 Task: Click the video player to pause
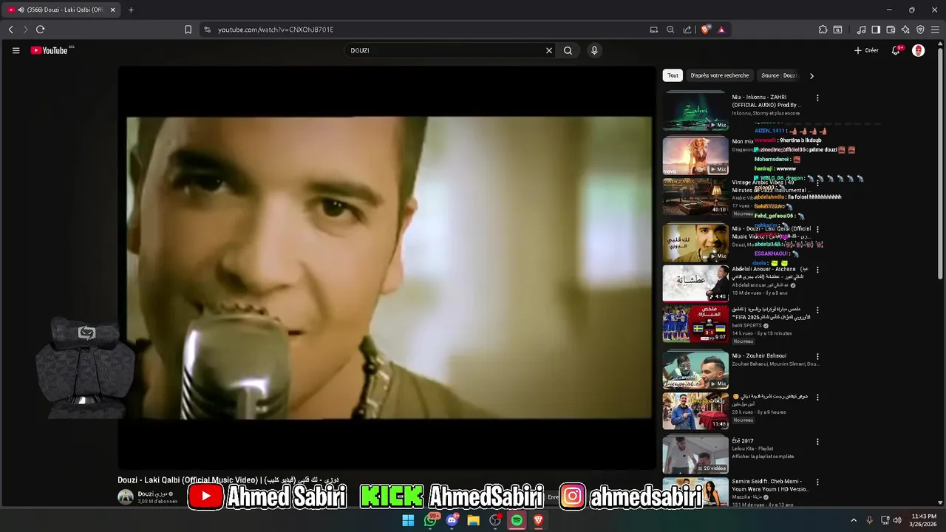[387, 267]
